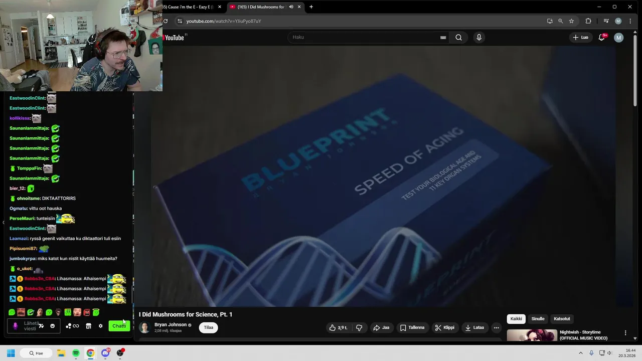
Task: Click the YouTube search magnifier button
Action: click(458, 37)
